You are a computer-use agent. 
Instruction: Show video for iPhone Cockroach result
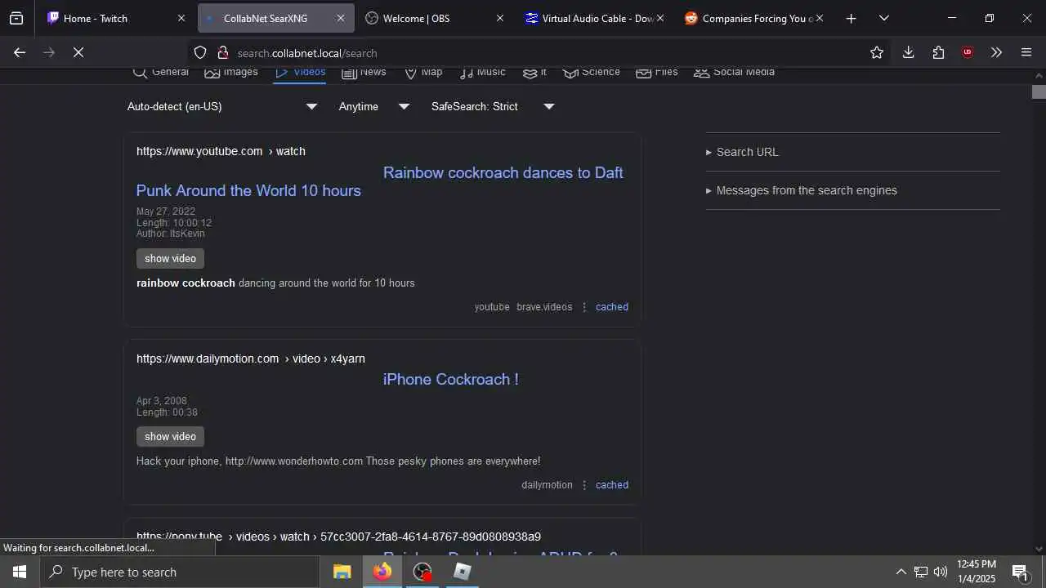(x=170, y=436)
